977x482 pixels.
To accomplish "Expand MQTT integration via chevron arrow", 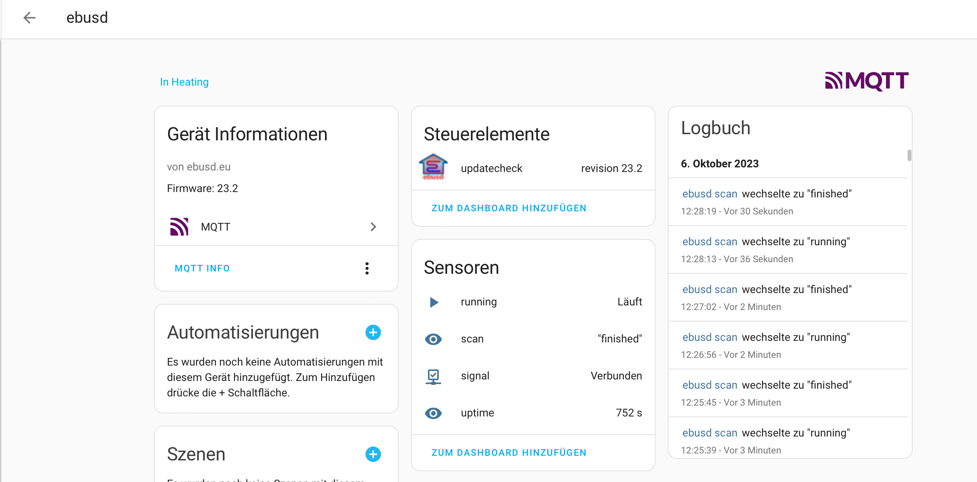I will tap(373, 227).
